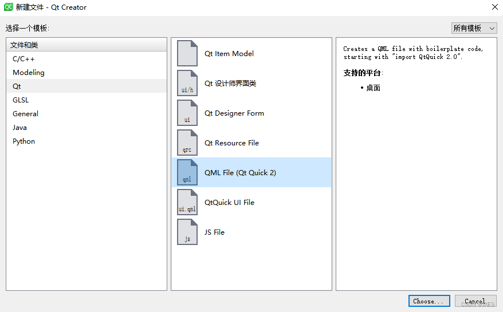Screen dimensions: 503x312
Task: Click the Qt Creator logo in title bar
Action: click(9, 7)
